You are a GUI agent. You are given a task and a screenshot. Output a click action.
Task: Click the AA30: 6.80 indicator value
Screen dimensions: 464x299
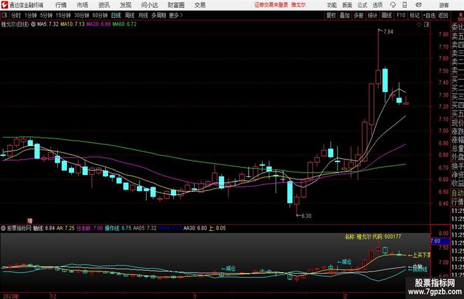click(195, 228)
